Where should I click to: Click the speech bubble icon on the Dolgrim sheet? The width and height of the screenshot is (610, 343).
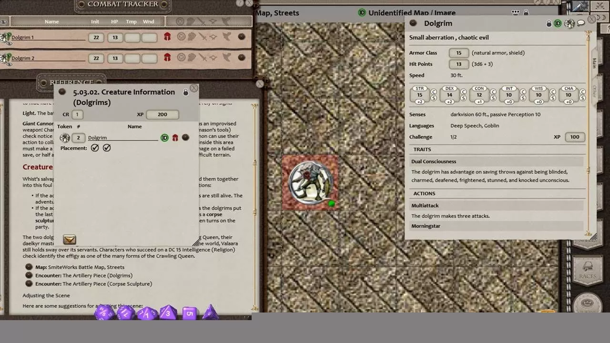[x=581, y=23]
